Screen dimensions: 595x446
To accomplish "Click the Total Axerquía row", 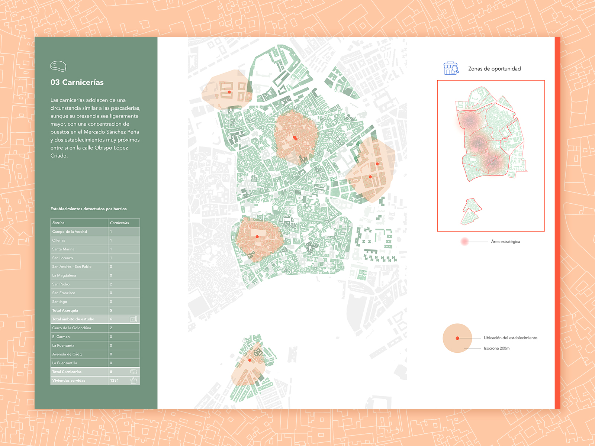I will (95, 311).
